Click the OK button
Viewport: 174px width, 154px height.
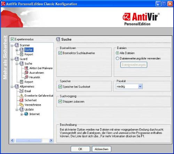[x=80, y=149]
